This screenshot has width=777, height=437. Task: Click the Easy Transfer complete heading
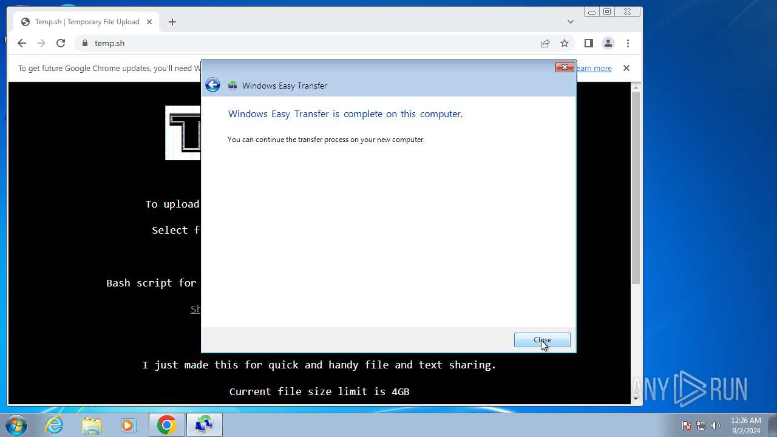pyautogui.click(x=345, y=114)
